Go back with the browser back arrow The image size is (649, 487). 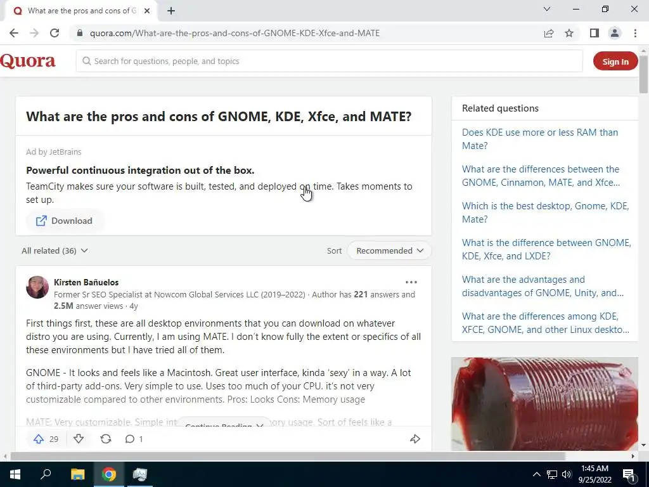(14, 33)
